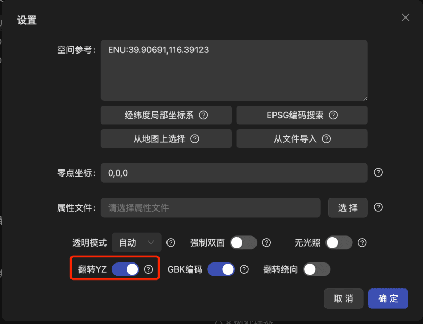Click the 选择 attribute file button
Viewport: 423px width, 324px height.
pos(348,207)
